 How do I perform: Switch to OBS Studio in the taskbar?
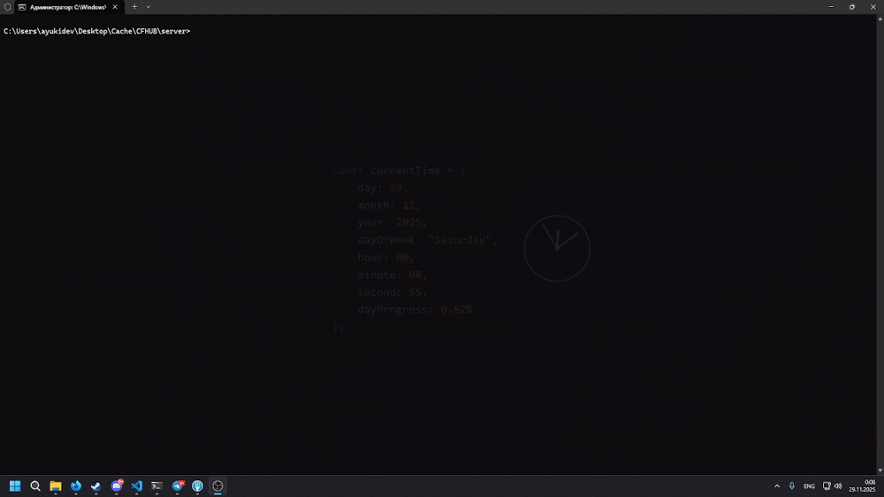point(217,486)
